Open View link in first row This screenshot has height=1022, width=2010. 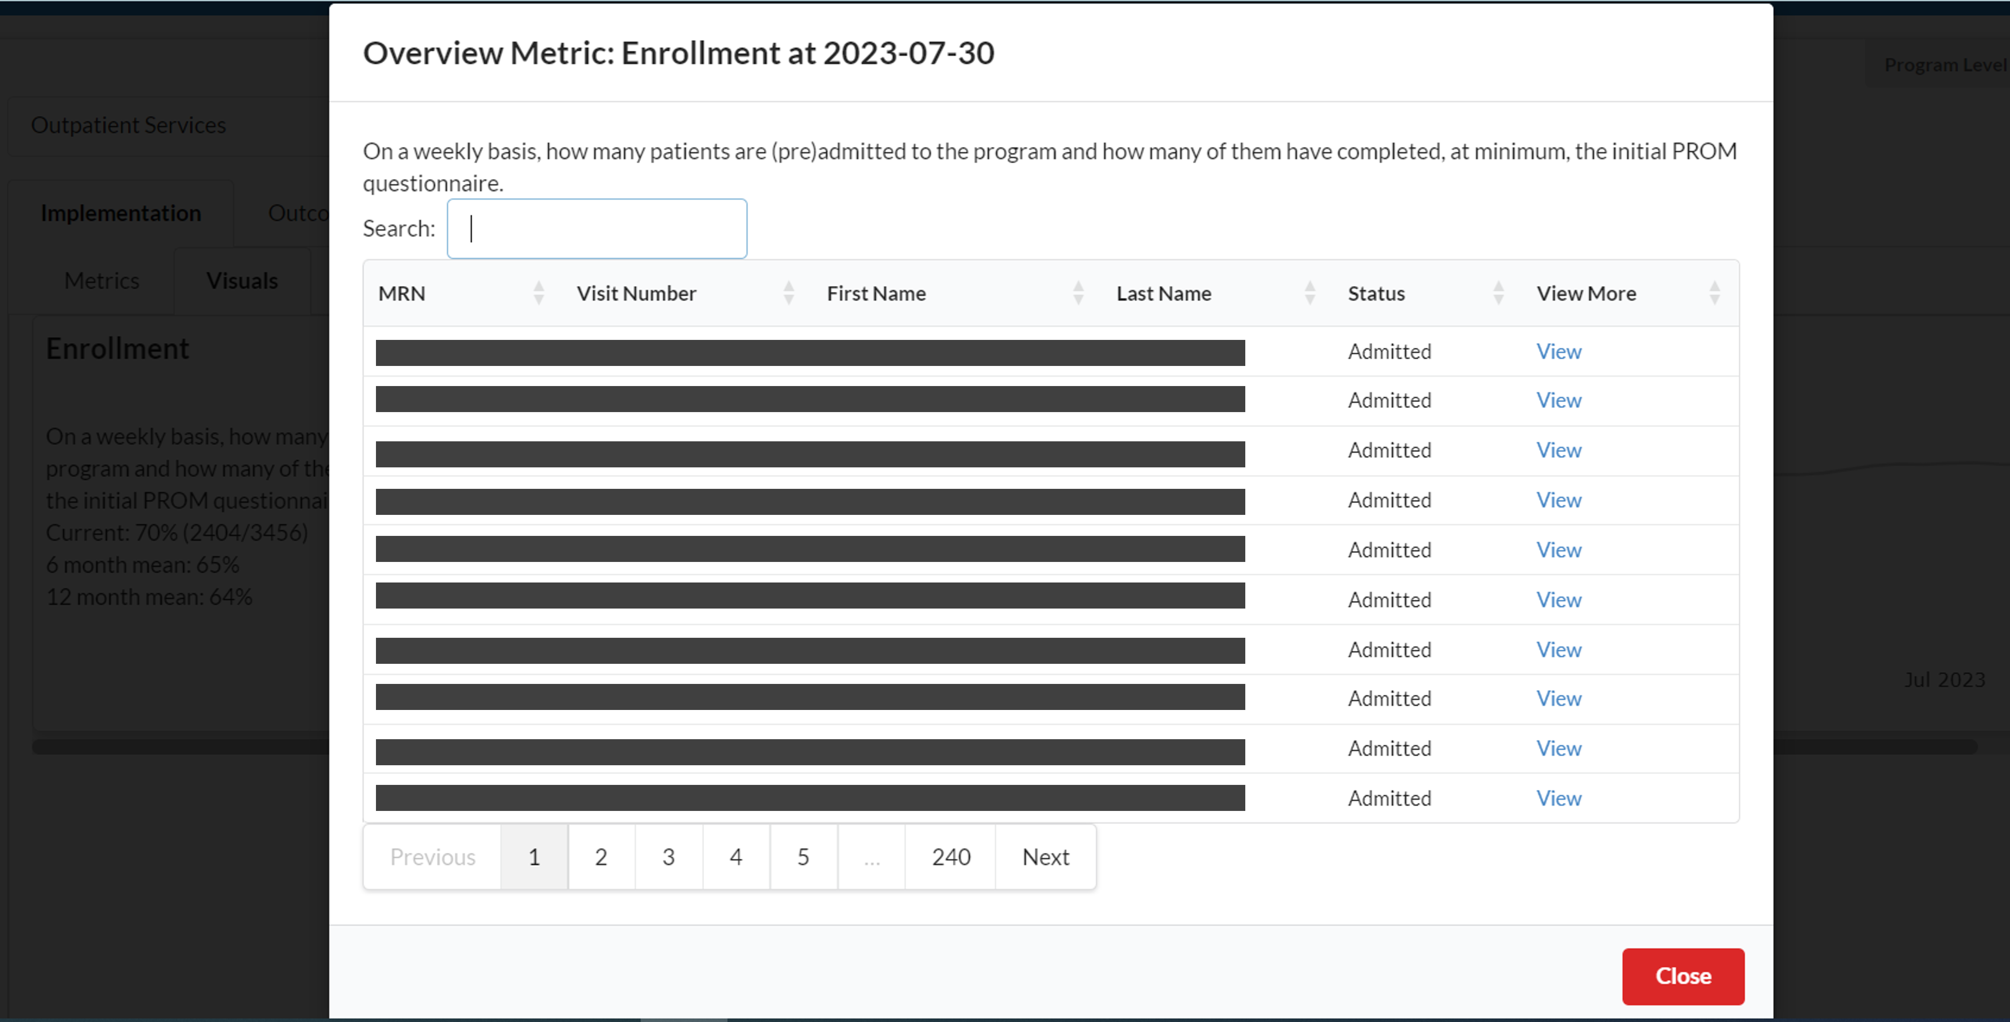click(1558, 352)
